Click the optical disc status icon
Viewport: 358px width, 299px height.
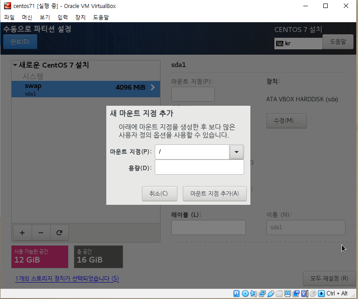coord(245,293)
